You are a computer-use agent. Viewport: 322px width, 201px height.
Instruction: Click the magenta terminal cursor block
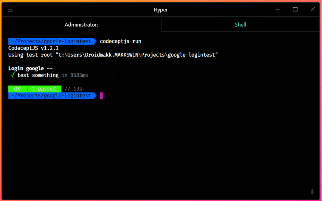click(101, 96)
